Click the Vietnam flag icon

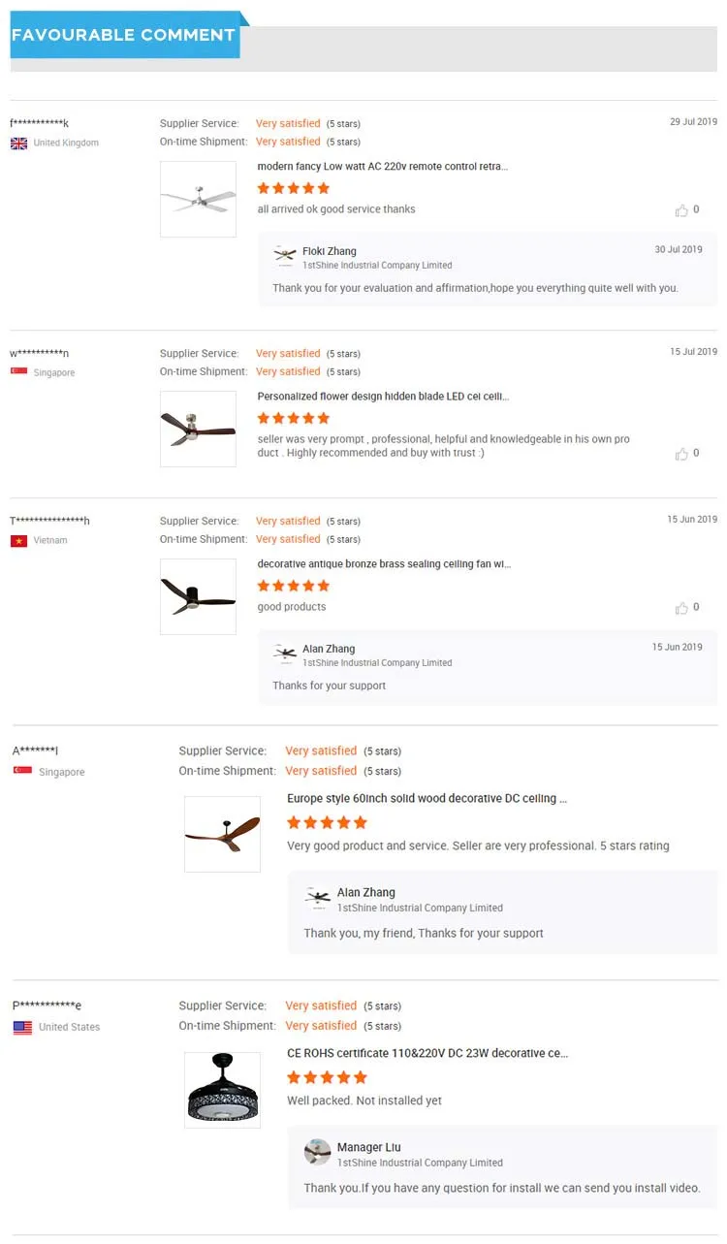18,541
